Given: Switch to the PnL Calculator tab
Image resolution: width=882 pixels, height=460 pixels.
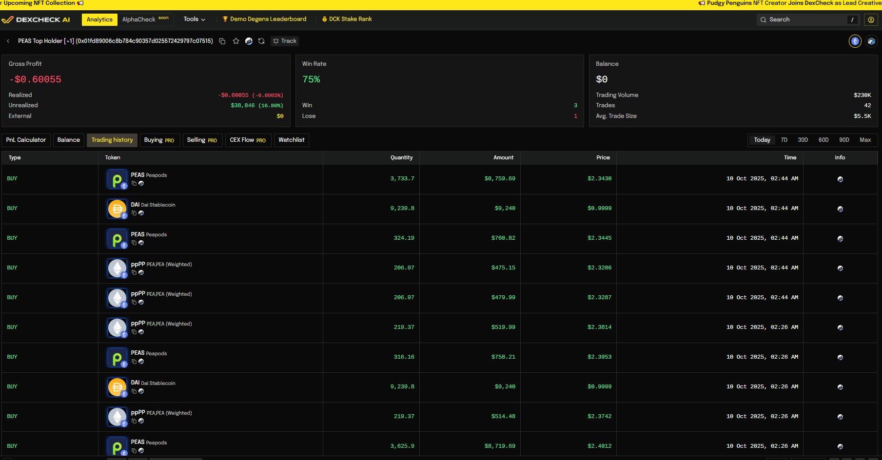Looking at the screenshot, I should pos(26,140).
